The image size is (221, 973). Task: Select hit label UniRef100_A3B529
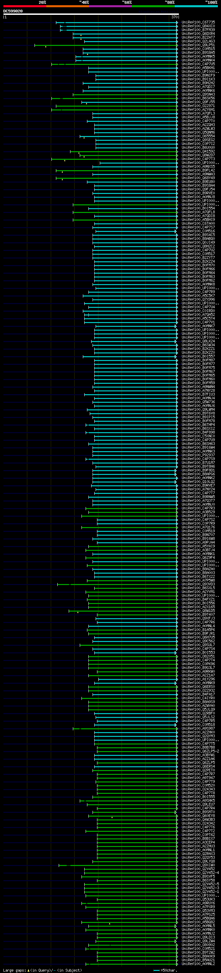click(x=198, y=512)
